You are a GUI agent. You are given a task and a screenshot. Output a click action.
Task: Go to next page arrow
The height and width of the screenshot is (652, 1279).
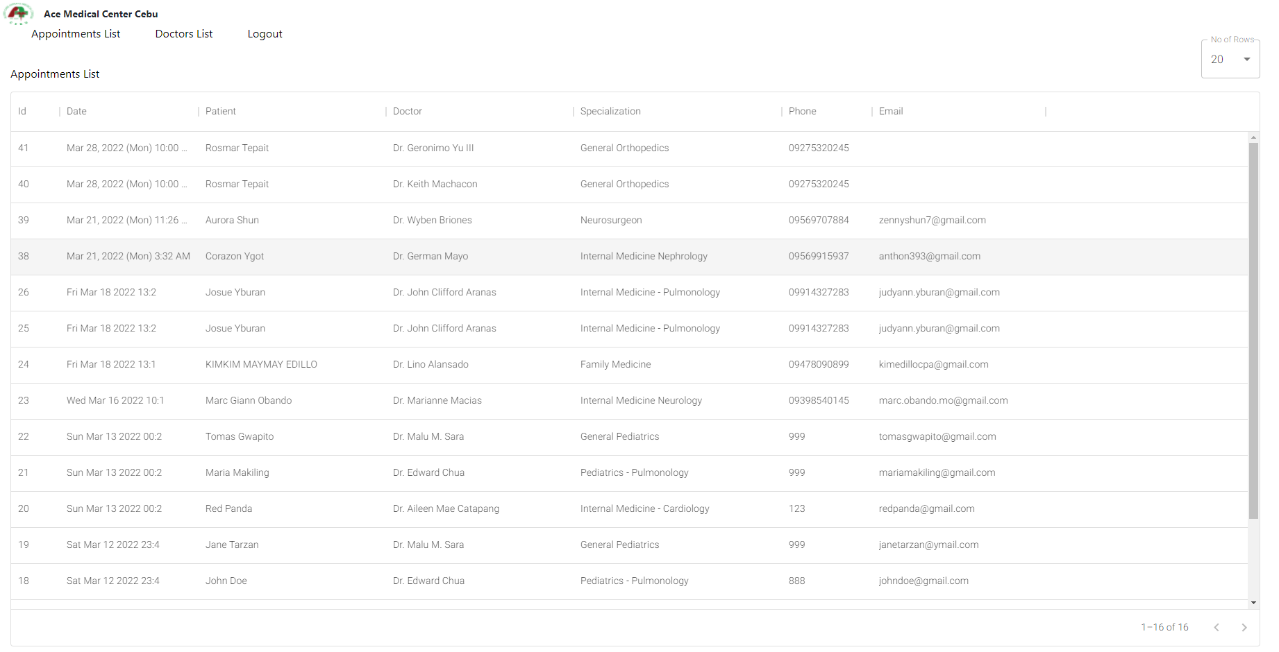pos(1244,627)
